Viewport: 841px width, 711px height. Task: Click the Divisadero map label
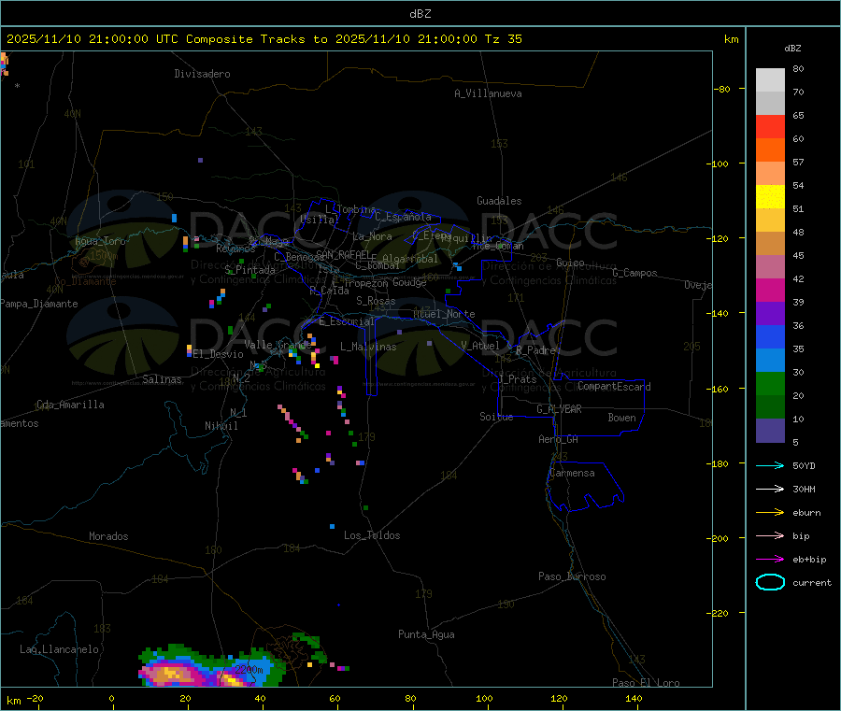coord(202,74)
